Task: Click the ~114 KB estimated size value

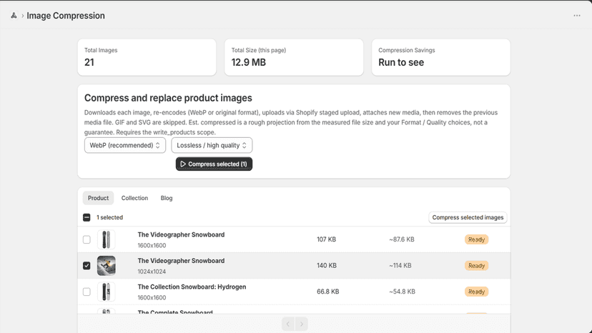Action: (400, 265)
